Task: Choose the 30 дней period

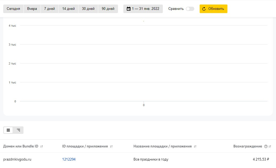Action: click(88, 9)
